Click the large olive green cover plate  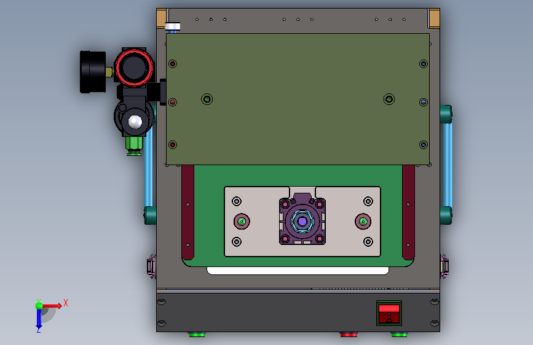(298, 99)
